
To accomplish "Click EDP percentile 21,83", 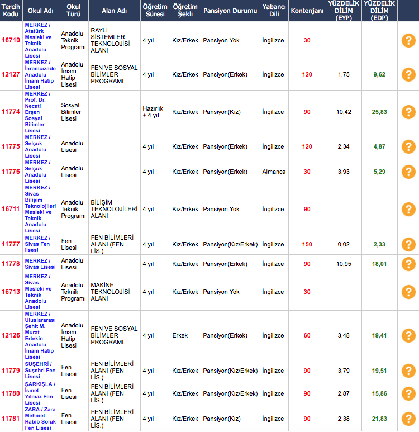I will pyautogui.click(x=379, y=419).
